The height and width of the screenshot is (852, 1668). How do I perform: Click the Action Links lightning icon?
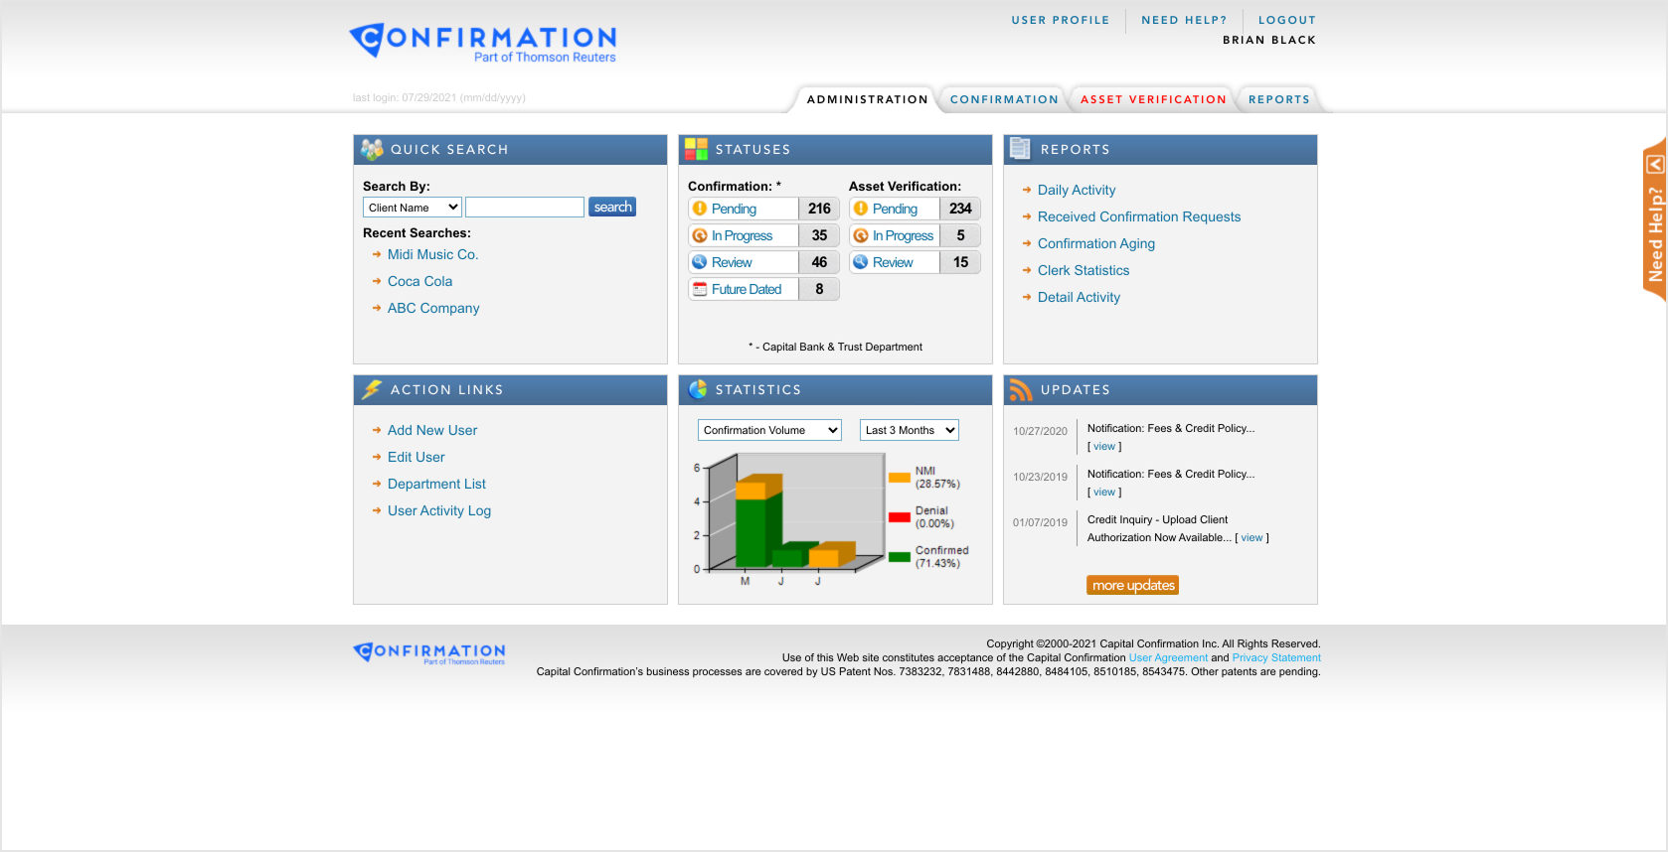pos(372,389)
